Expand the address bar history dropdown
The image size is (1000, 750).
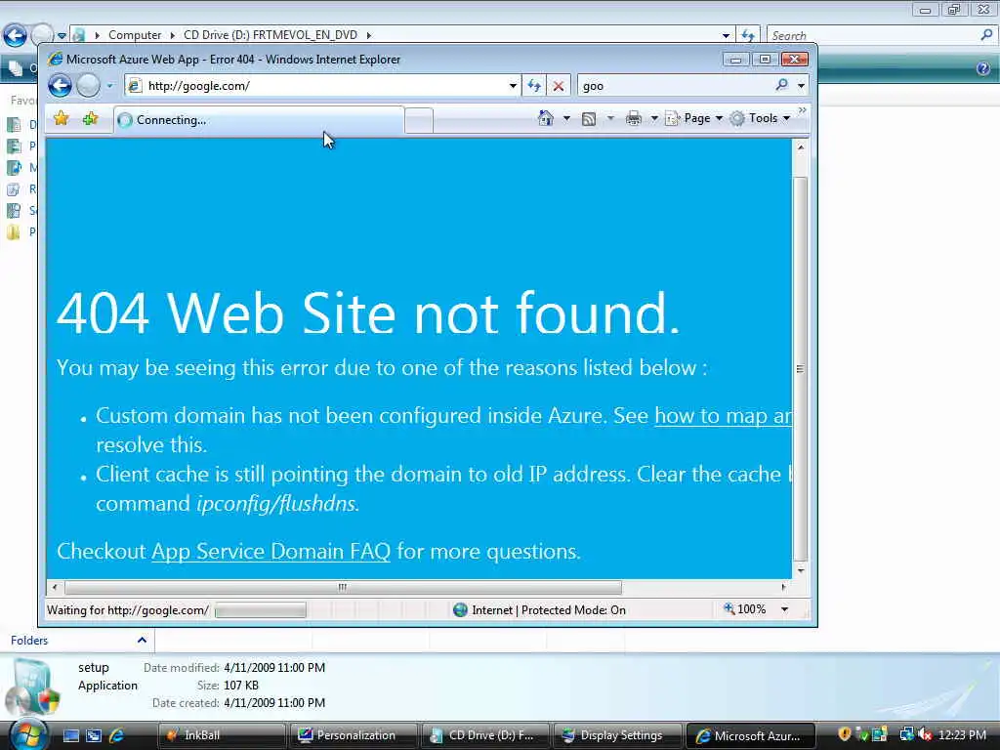coord(513,86)
